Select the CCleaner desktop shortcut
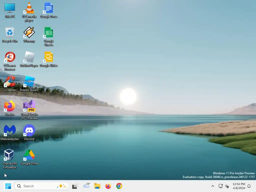256x192 pixels. coord(10,83)
